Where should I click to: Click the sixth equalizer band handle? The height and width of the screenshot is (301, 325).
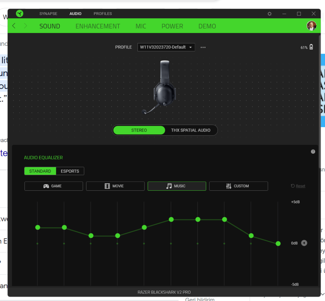[171, 219]
